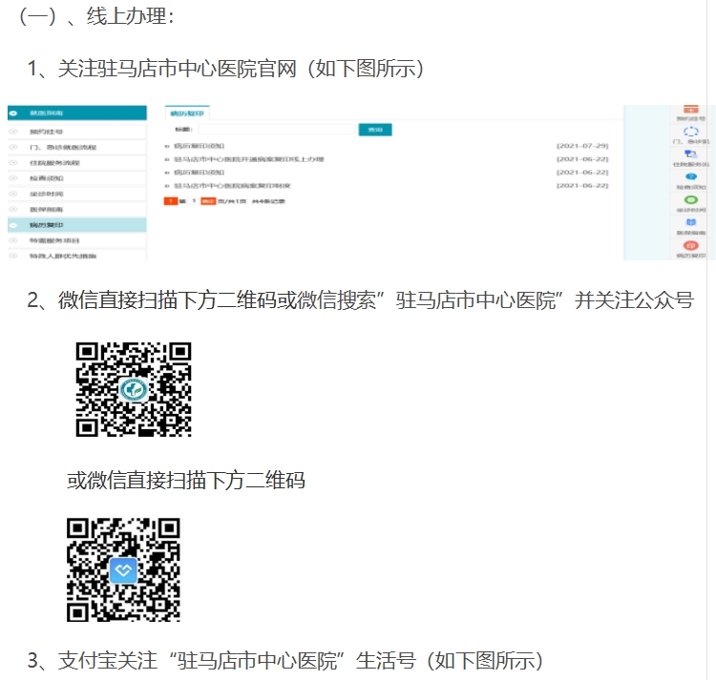716x680 pixels.
Task: Click the step 3 text about 支付宝 生活号
Action: (x=285, y=660)
